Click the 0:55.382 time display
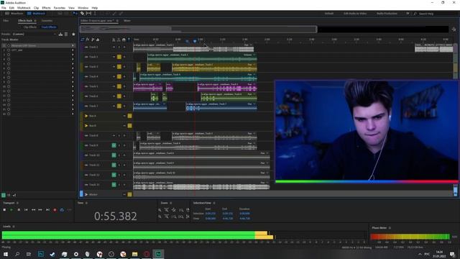460x259 pixels. [x=116, y=217]
